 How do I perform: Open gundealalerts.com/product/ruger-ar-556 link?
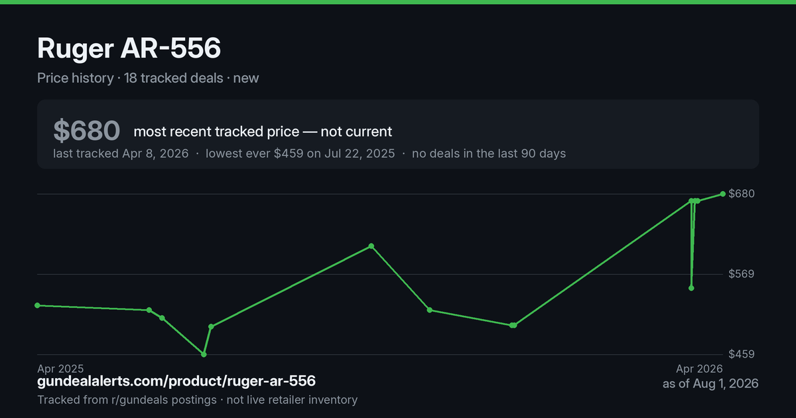[x=176, y=381]
